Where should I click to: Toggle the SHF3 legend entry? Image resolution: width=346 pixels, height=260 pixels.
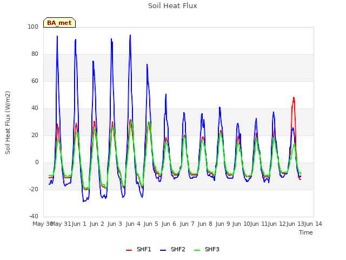(207, 249)
